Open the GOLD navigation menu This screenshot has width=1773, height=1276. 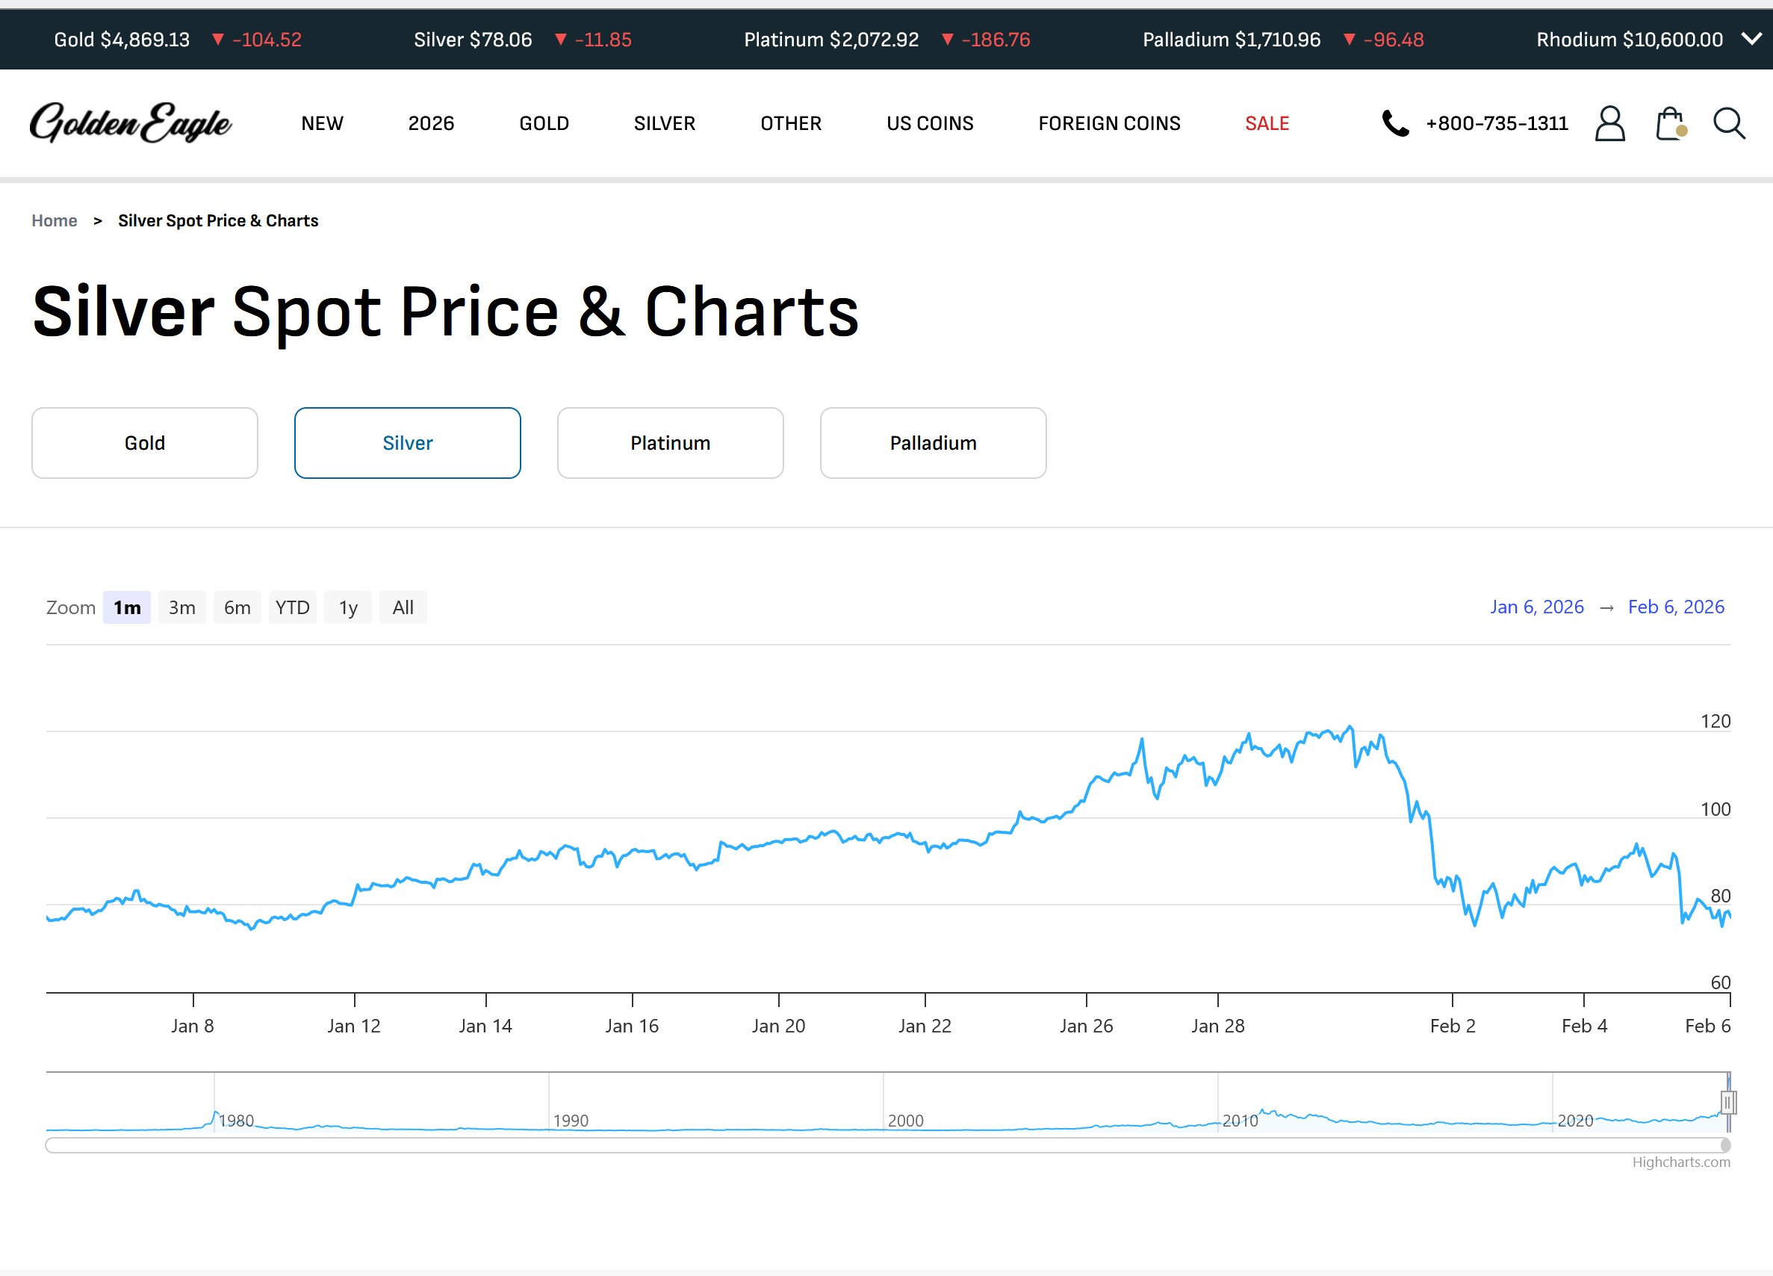(544, 123)
